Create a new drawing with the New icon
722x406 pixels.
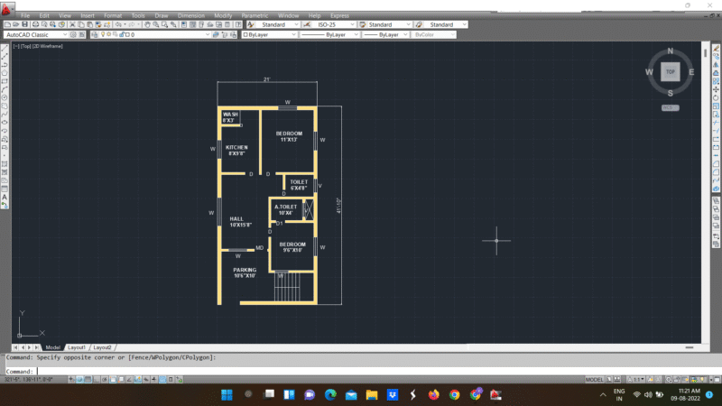[7, 24]
